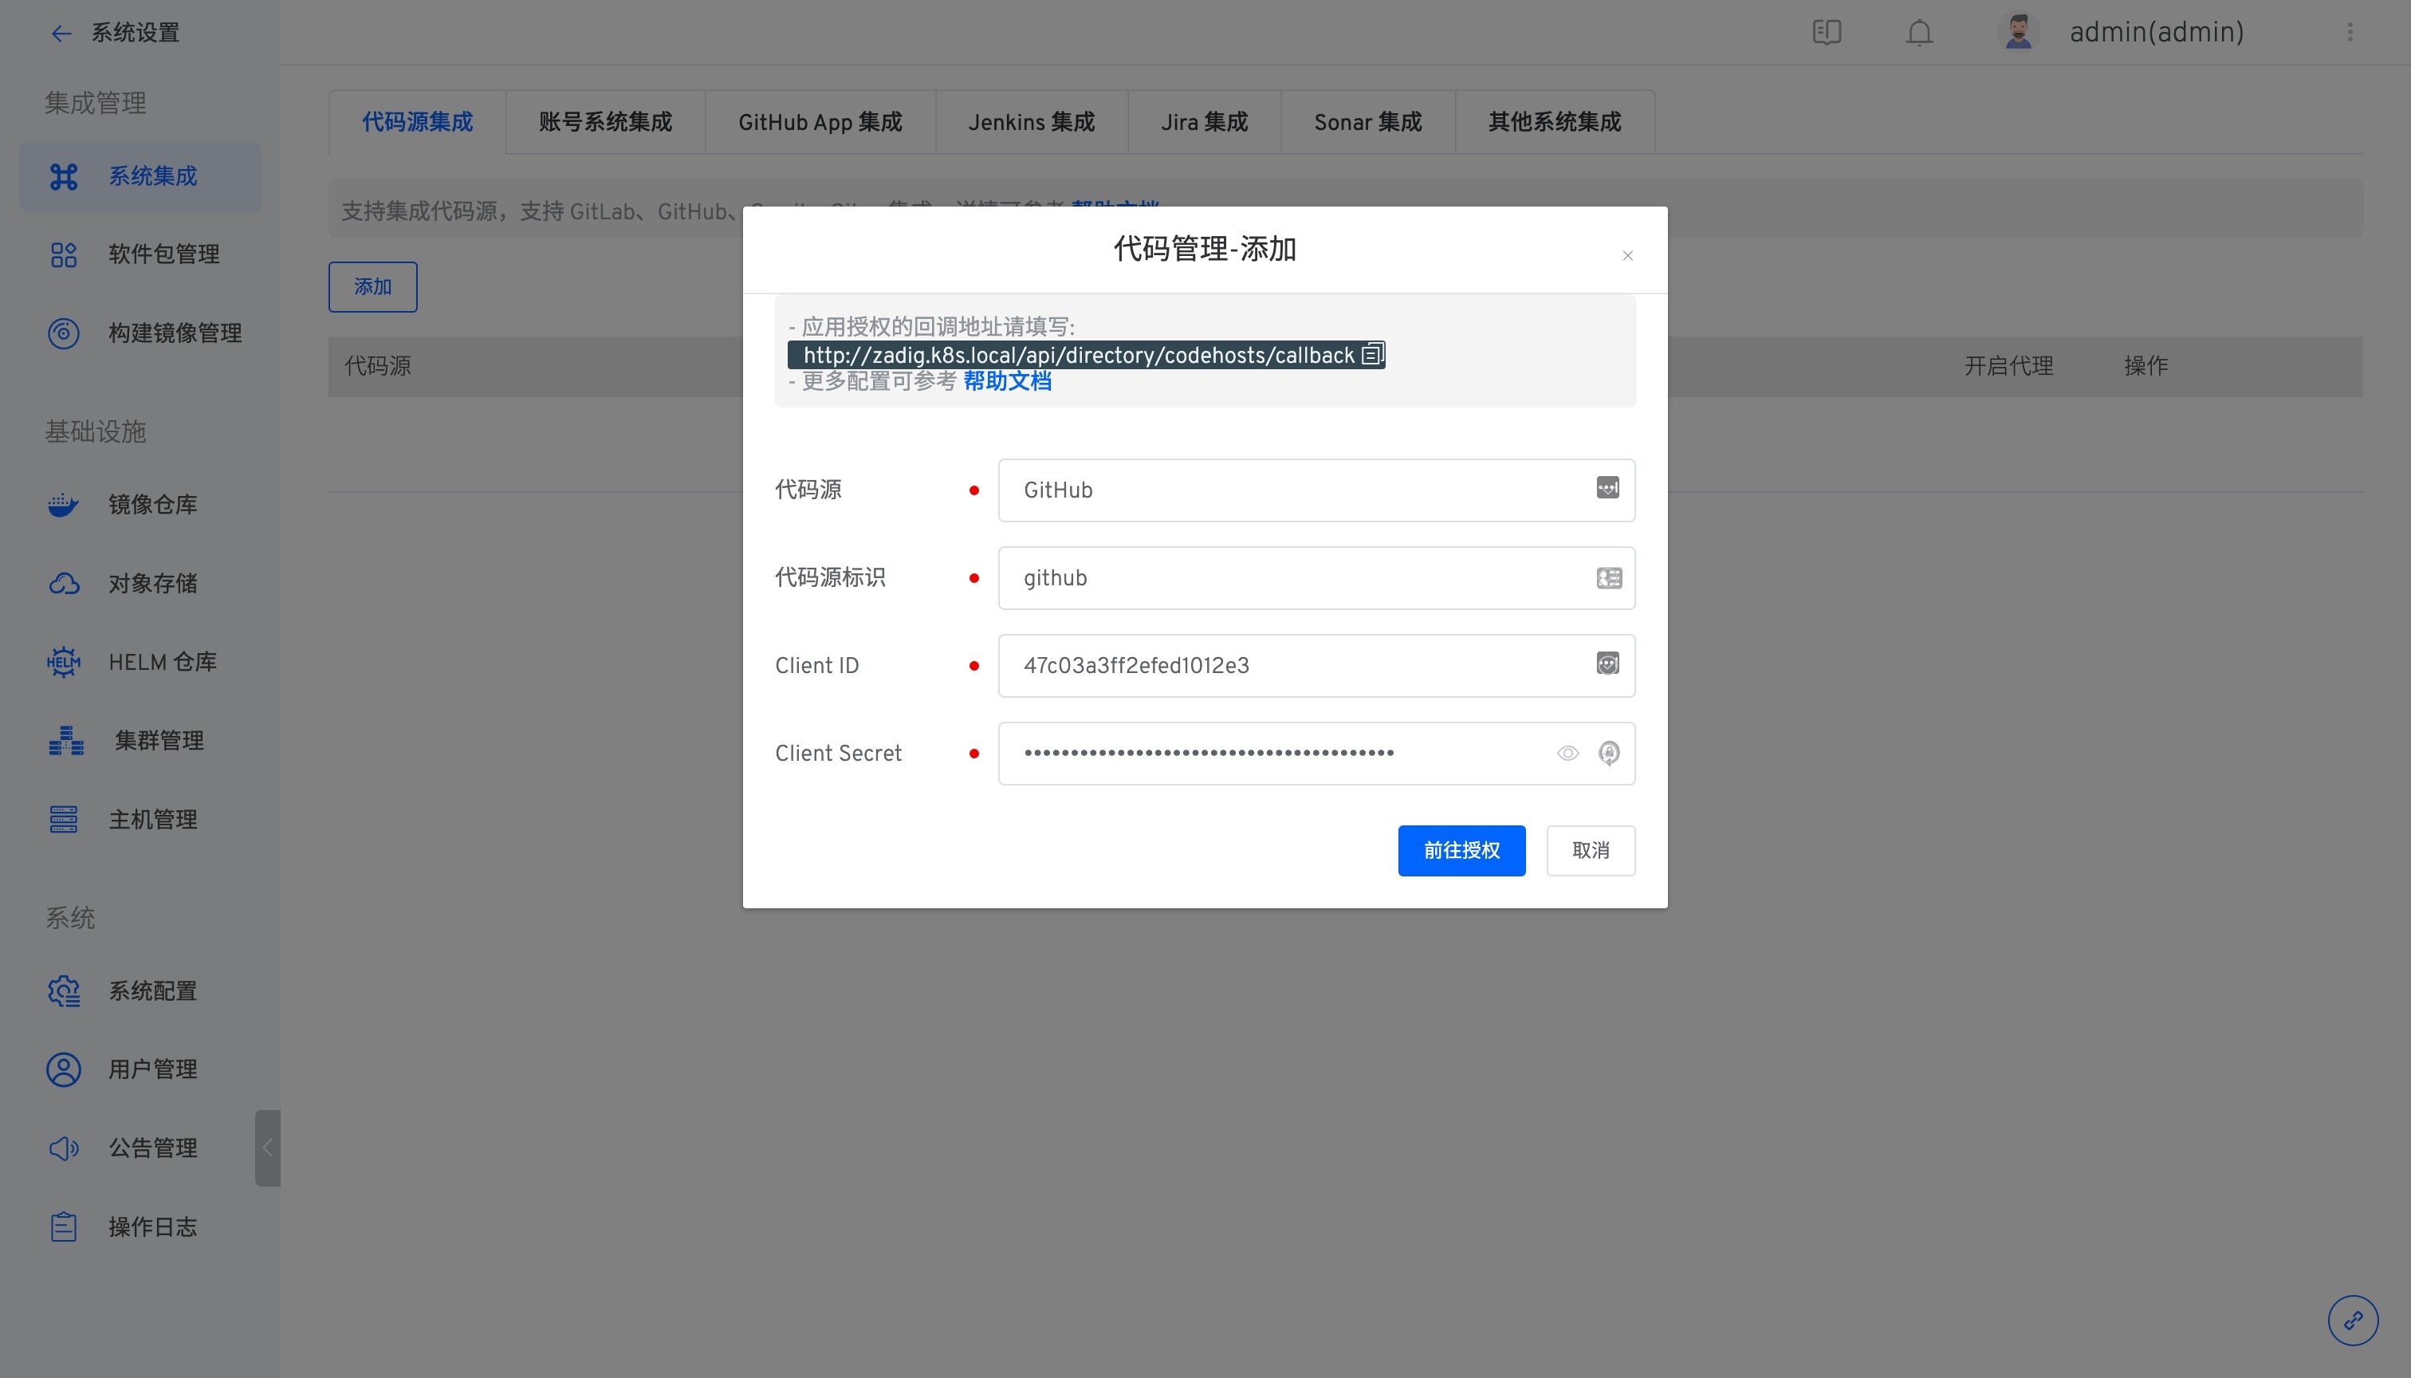This screenshot has width=2411, height=1378.
Task: Click the 操作 column header
Action: coord(2146,366)
